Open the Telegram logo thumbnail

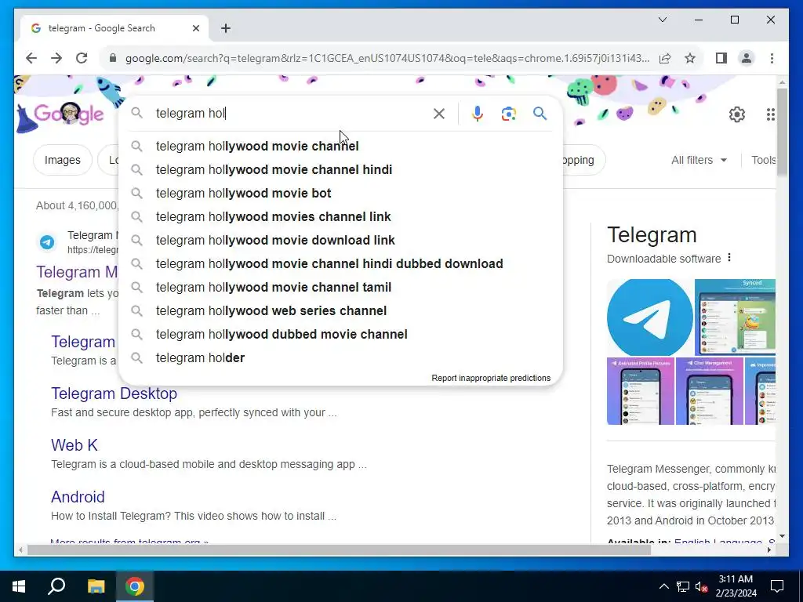click(649, 317)
